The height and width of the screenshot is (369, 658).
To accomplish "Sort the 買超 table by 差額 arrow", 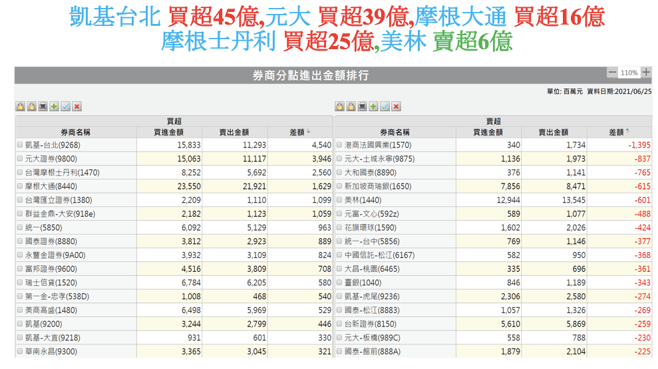I will click(x=308, y=132).
